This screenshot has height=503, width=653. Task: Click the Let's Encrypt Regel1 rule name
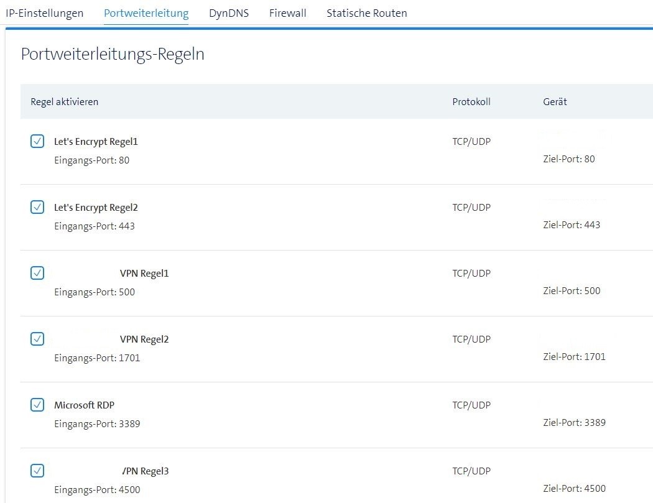click(x=96, y=142)
